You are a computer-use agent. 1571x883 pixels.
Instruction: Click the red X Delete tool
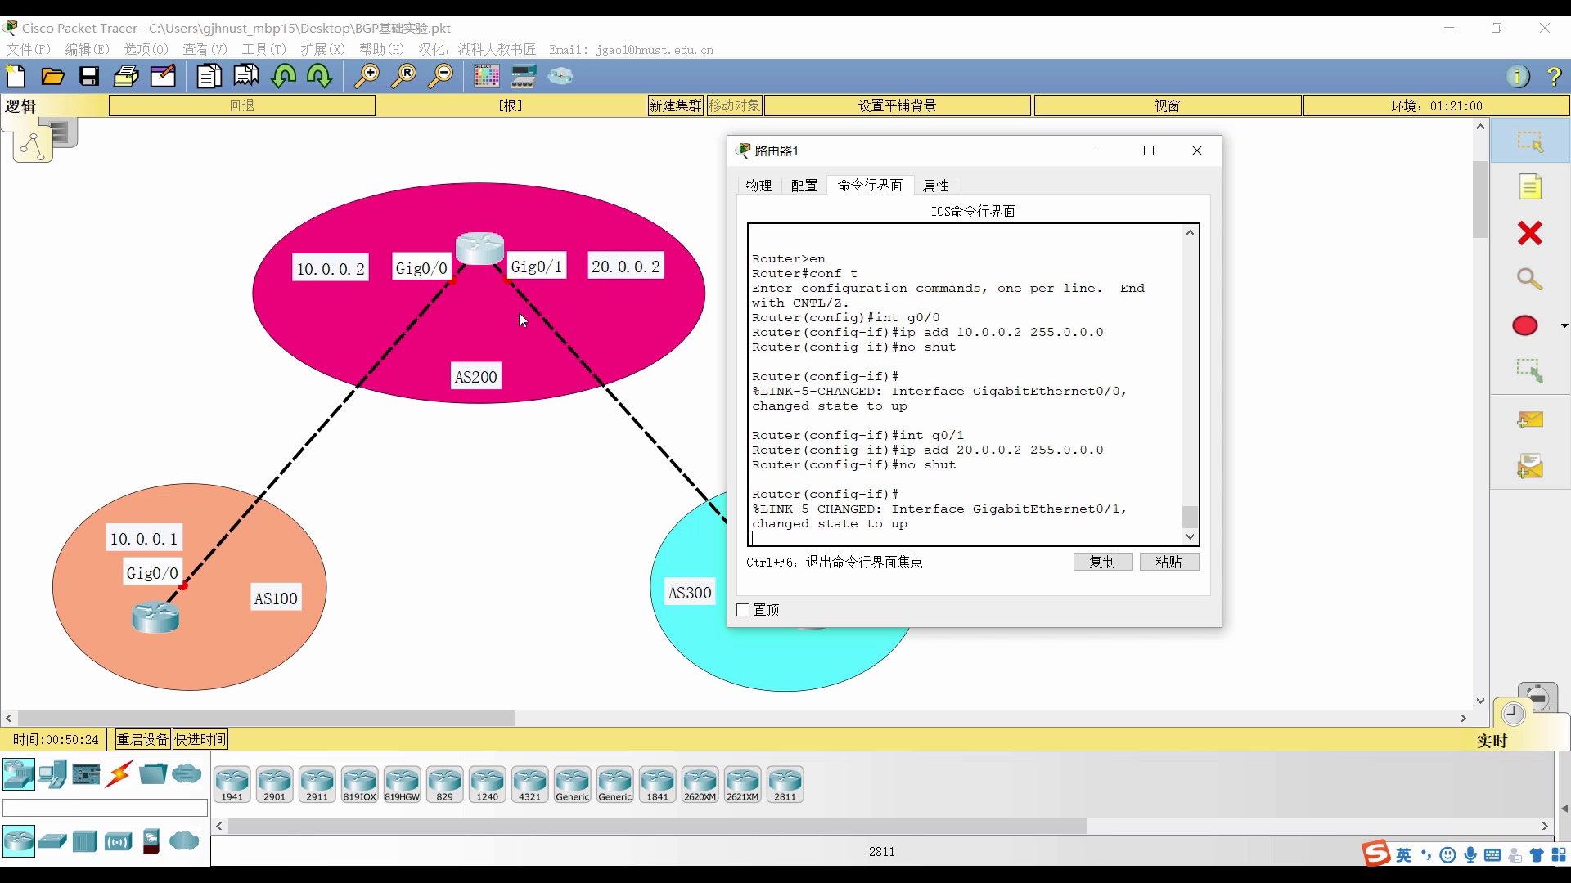1530,233
